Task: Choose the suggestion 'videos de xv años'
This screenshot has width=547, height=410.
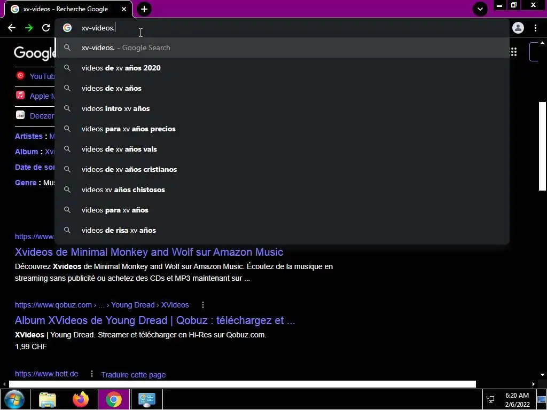Action: [x=282, y=88]
